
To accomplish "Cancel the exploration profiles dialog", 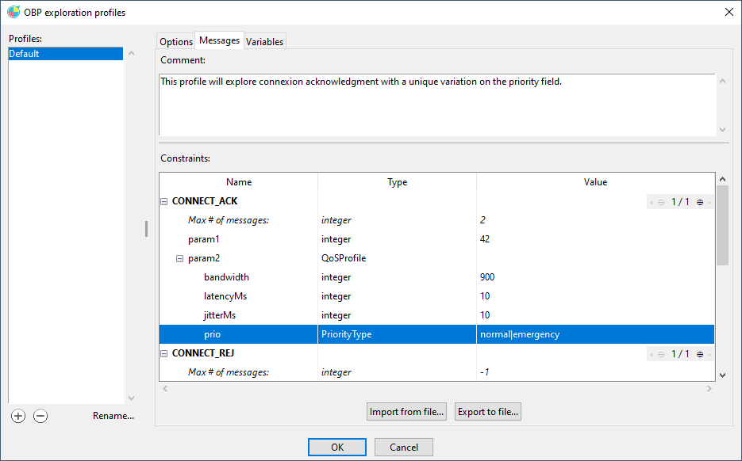I will click(404, 447).
